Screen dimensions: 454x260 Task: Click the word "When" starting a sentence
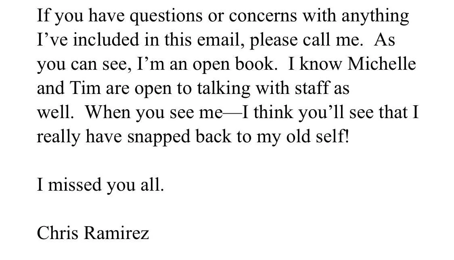[x=108, y=112]
